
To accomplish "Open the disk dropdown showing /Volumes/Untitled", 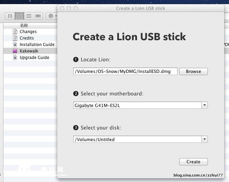I will (140, 139).
